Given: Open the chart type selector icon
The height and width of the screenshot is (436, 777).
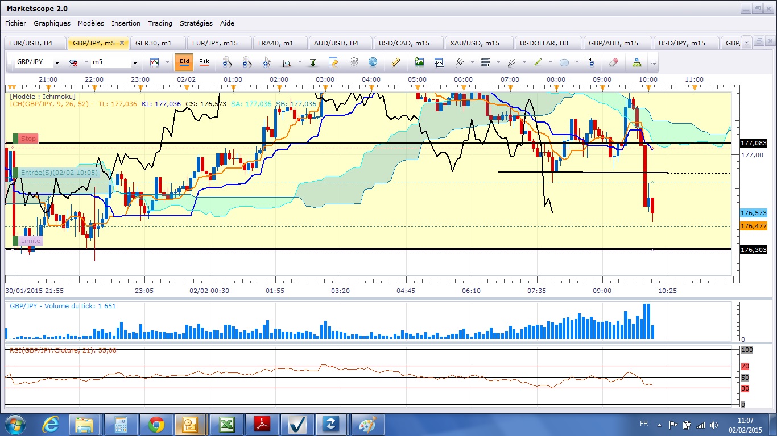Looking at the screenshot, I should [154, 62].
